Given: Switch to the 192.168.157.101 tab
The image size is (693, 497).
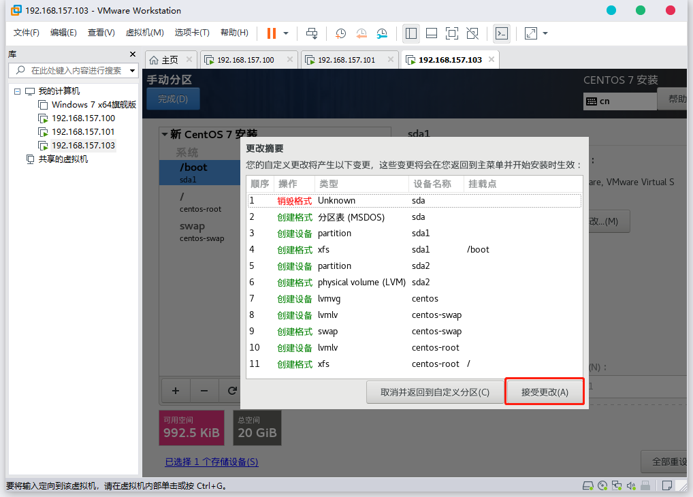Looking at the screenshot, I should click(346, 60).
